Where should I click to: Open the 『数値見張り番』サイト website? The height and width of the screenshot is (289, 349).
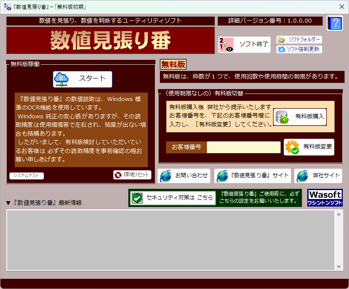pos(252,176)
